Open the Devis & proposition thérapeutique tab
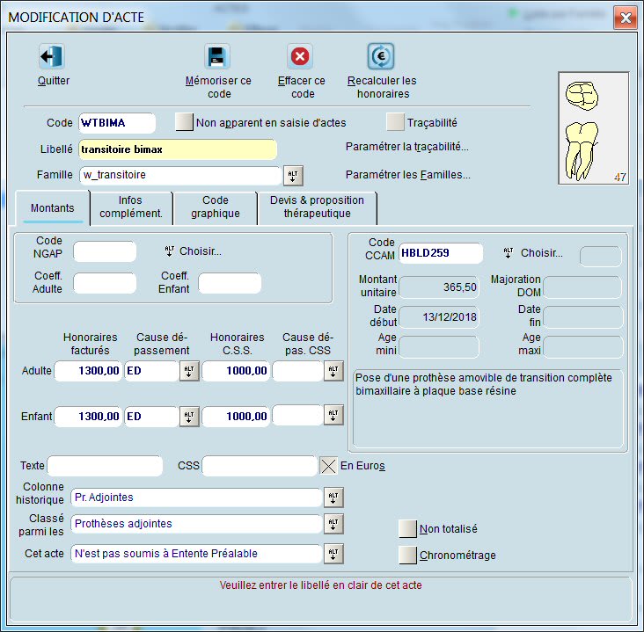Viewport: 644px width, 632px height. pyautogui.click(x=317, y=207)
